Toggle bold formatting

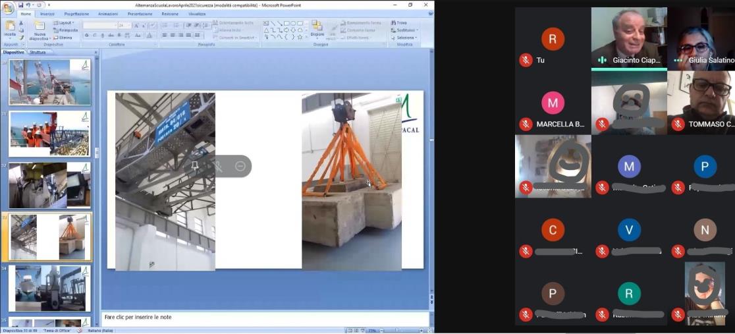(x=86, y=35)
